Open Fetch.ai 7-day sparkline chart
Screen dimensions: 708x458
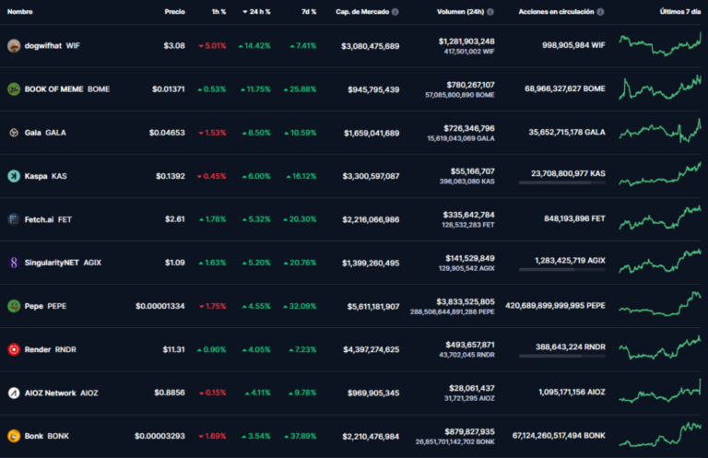click(660, 217)
